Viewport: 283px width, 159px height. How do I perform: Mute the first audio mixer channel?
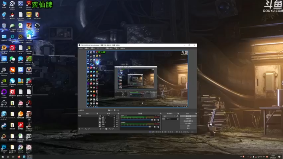click(155, 120)
